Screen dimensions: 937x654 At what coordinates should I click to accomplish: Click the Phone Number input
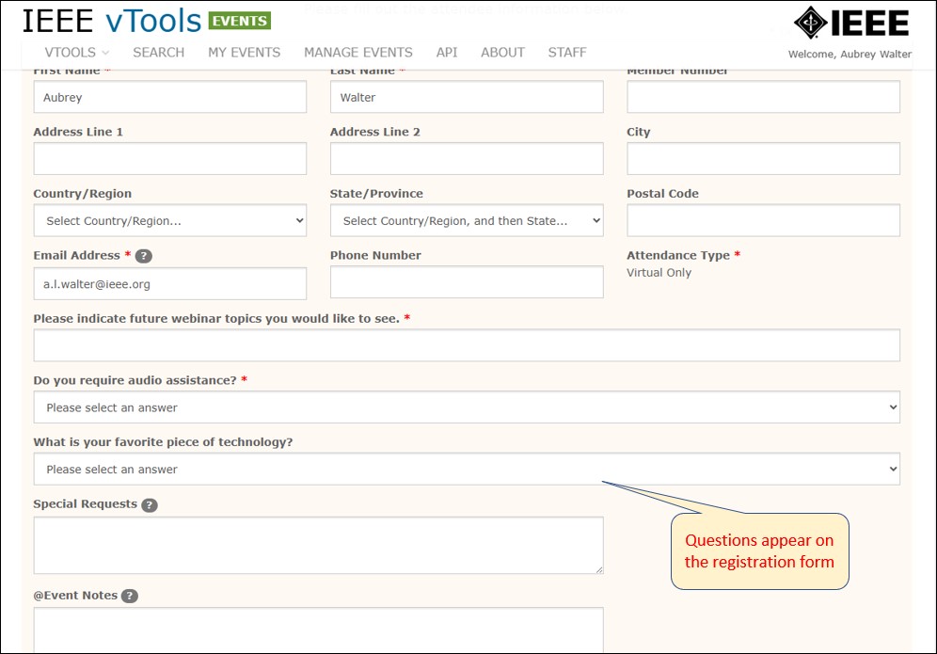click(467, 282)
